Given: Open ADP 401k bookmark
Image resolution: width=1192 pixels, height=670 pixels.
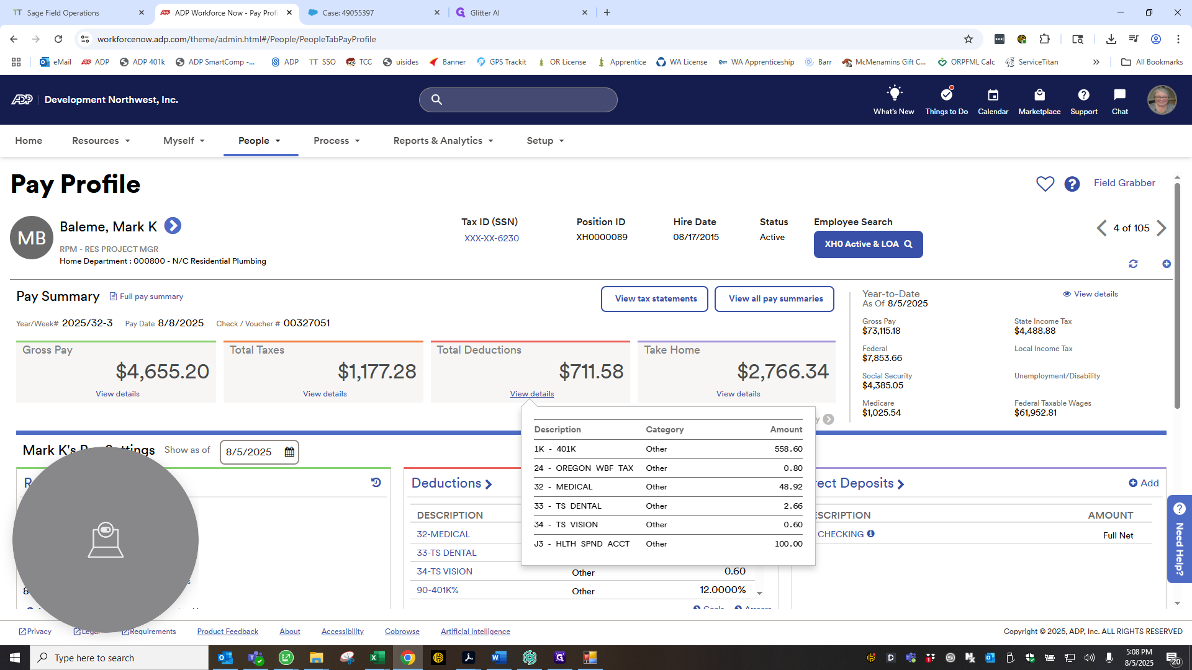Looking at the screenshot, I should [142, 62].
